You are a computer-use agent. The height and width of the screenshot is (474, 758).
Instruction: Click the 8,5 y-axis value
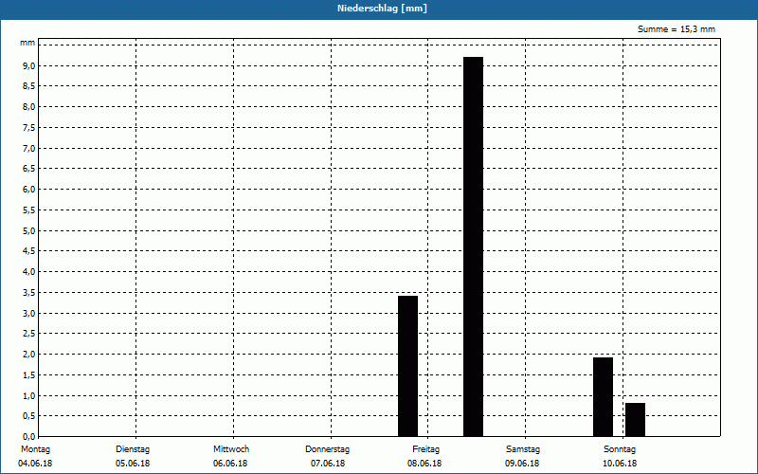29,86
